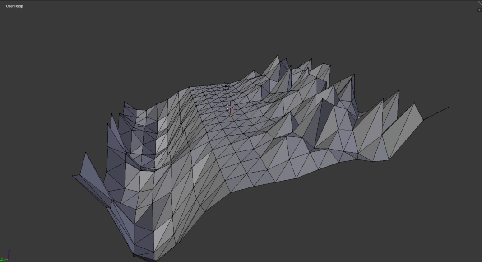
Task: Click the green Y axis of the mini axis gizmo
Action: (4, 259)
